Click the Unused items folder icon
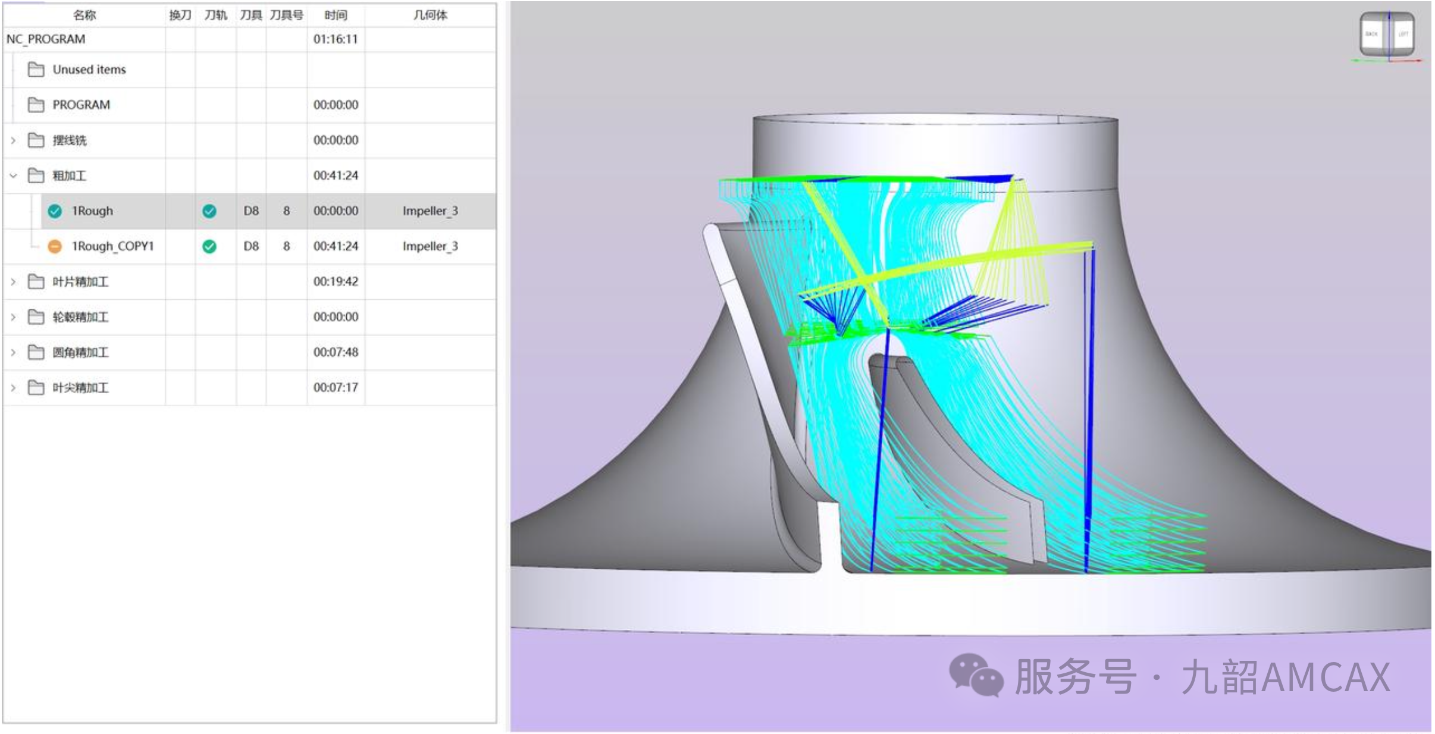Screen dimensions: 1435x734 (x=36, y=70)
